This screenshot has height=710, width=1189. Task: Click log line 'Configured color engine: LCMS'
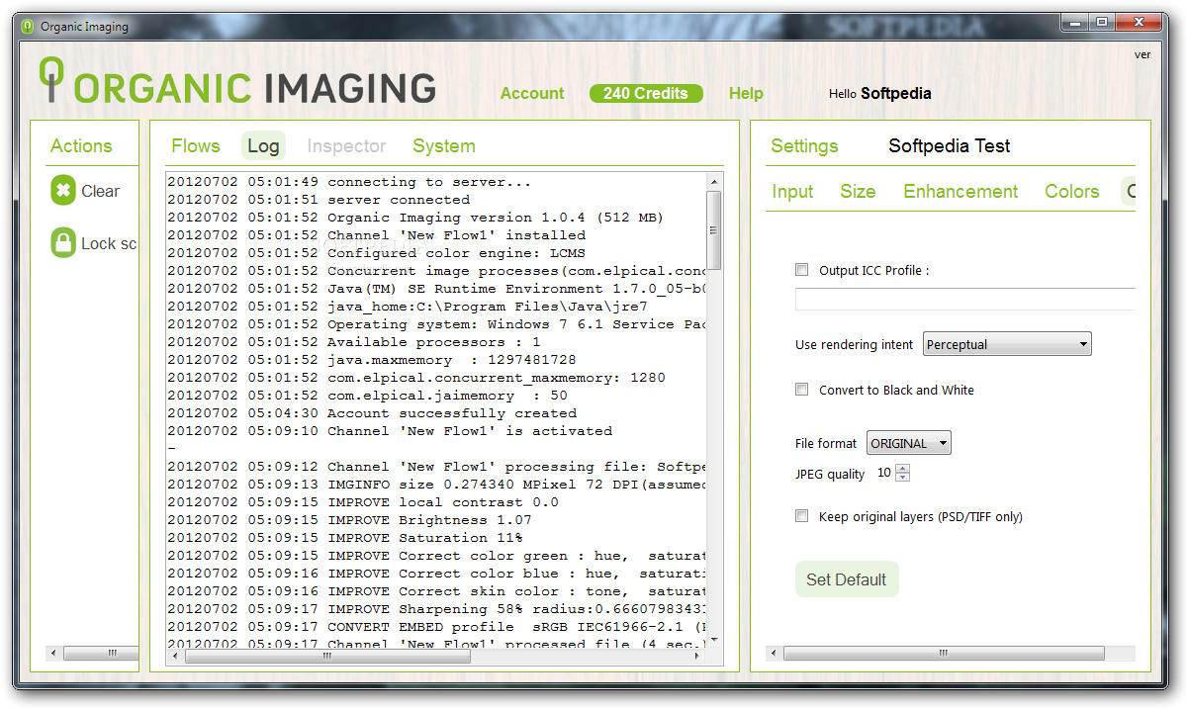[376, 253]
